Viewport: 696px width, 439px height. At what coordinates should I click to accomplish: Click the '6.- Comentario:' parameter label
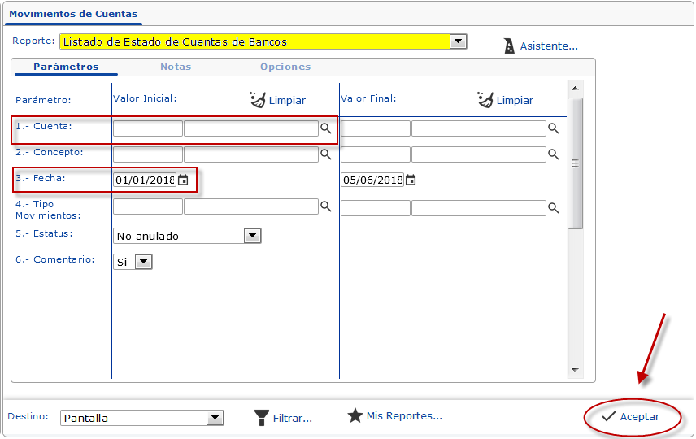(x=55, y=259)
